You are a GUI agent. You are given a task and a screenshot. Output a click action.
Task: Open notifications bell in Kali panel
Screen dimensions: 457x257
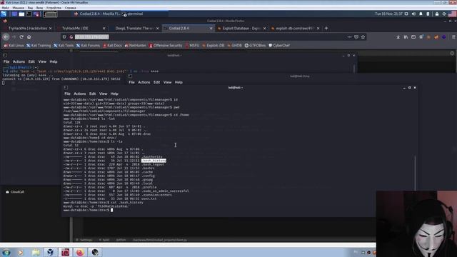(x=421, y=14)
